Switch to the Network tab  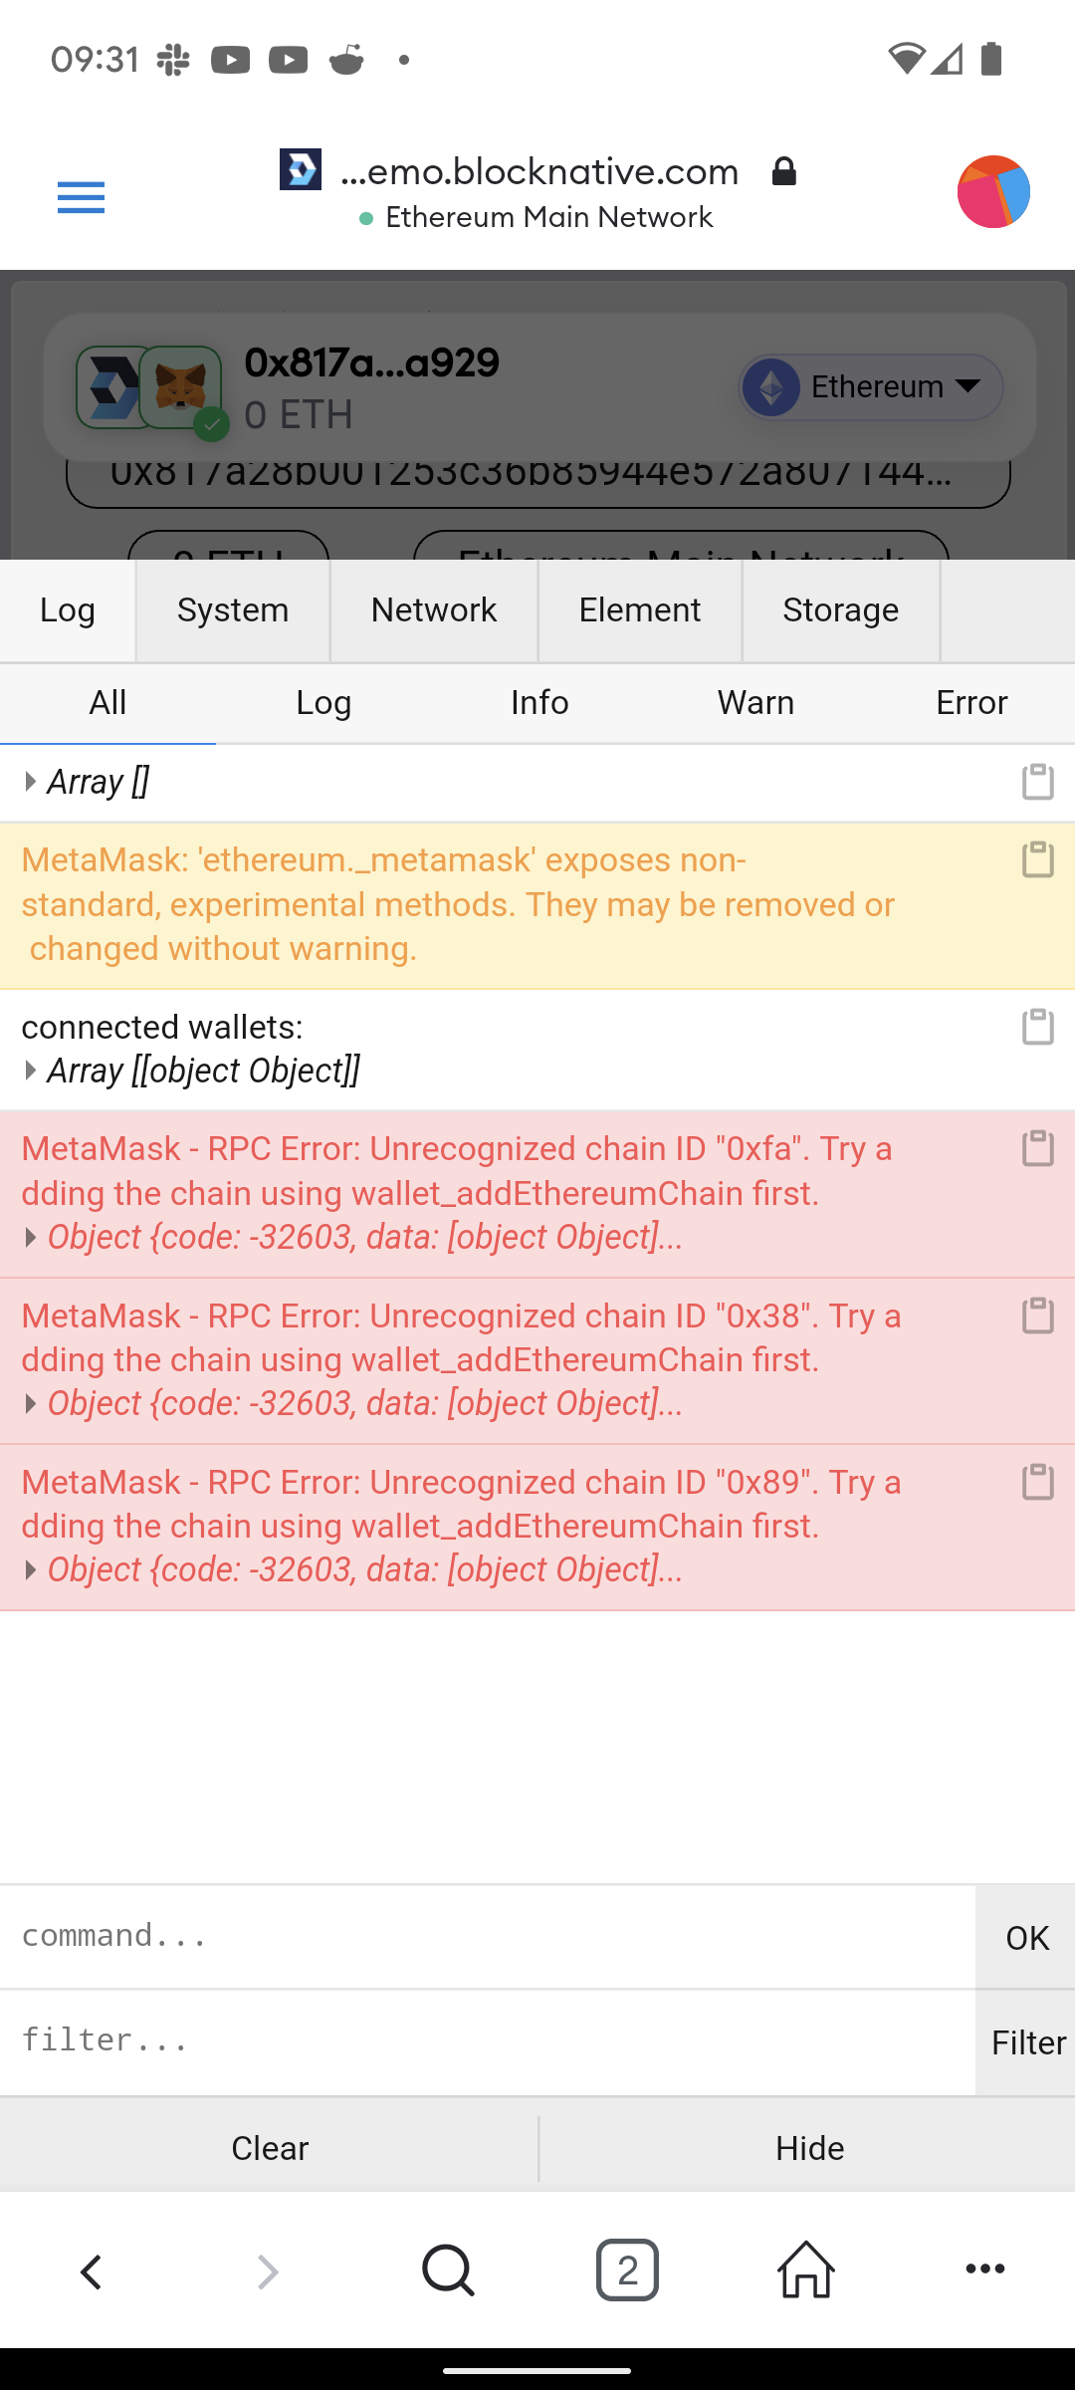pos(434,609)
